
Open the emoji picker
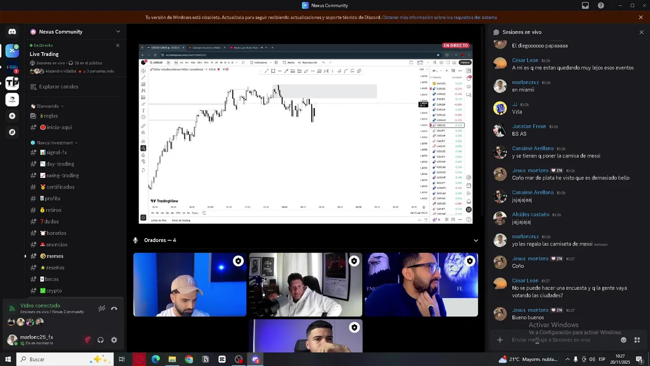[x=624, y=340]
